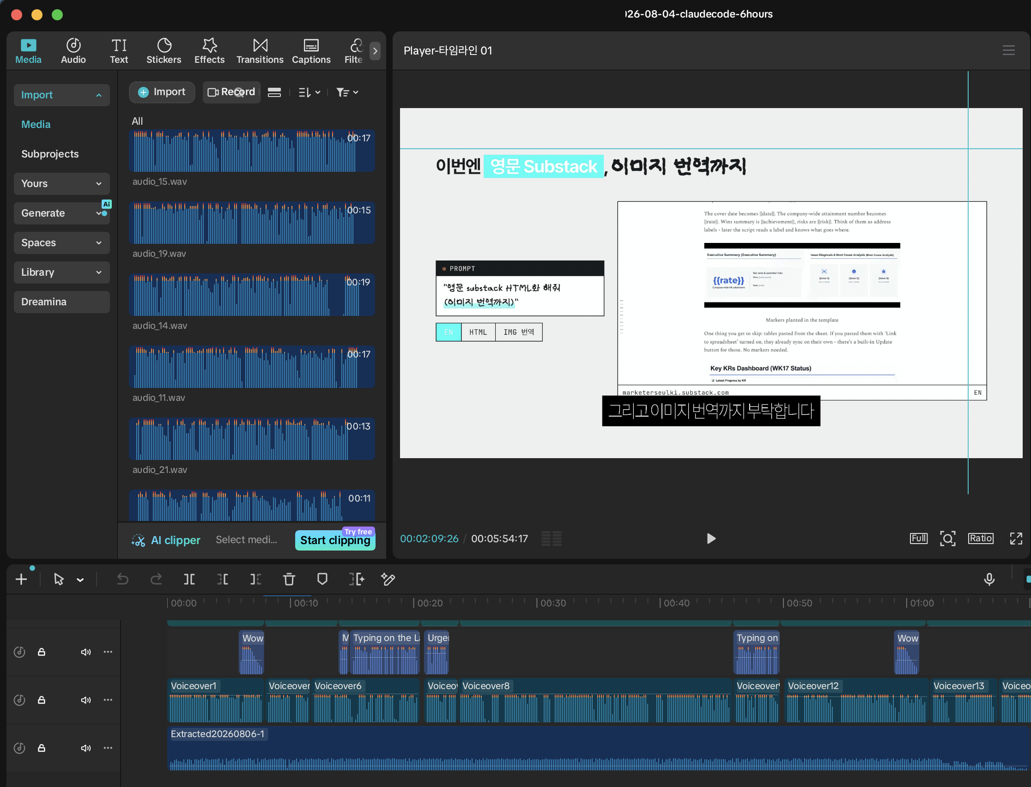Expand the Yours dropdown
This screenshot has height=787, width=1031.
click(62, 184)
